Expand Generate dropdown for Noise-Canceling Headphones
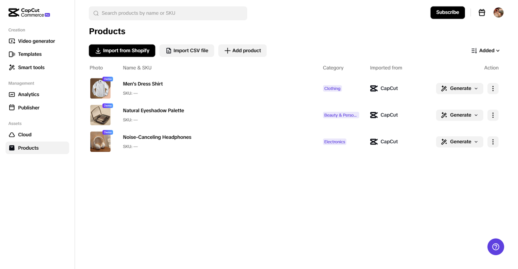 click(476, 142)
